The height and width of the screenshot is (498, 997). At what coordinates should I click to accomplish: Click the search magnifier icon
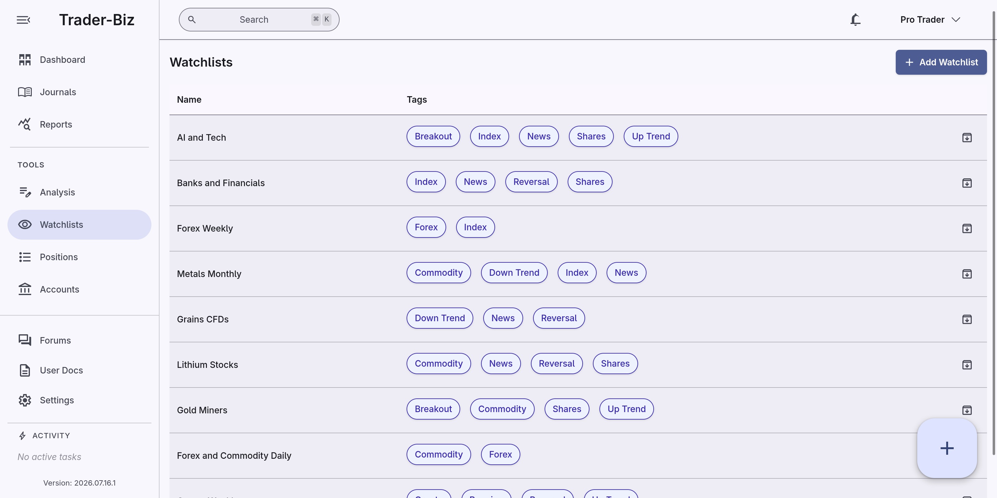coord(192,19)
